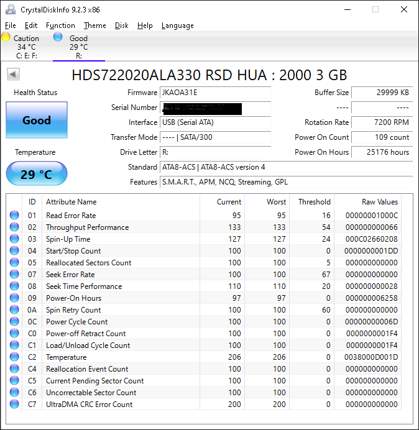The image size is (419, 430).
Task: Click the ID column header
Action: point(32,202)
